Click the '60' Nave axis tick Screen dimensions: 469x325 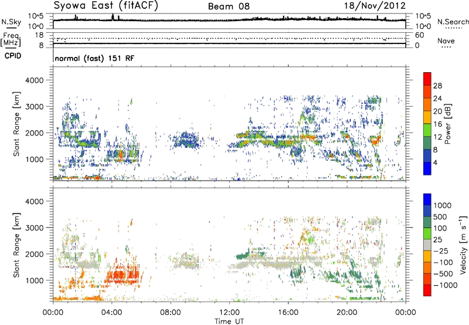(419, 35)
